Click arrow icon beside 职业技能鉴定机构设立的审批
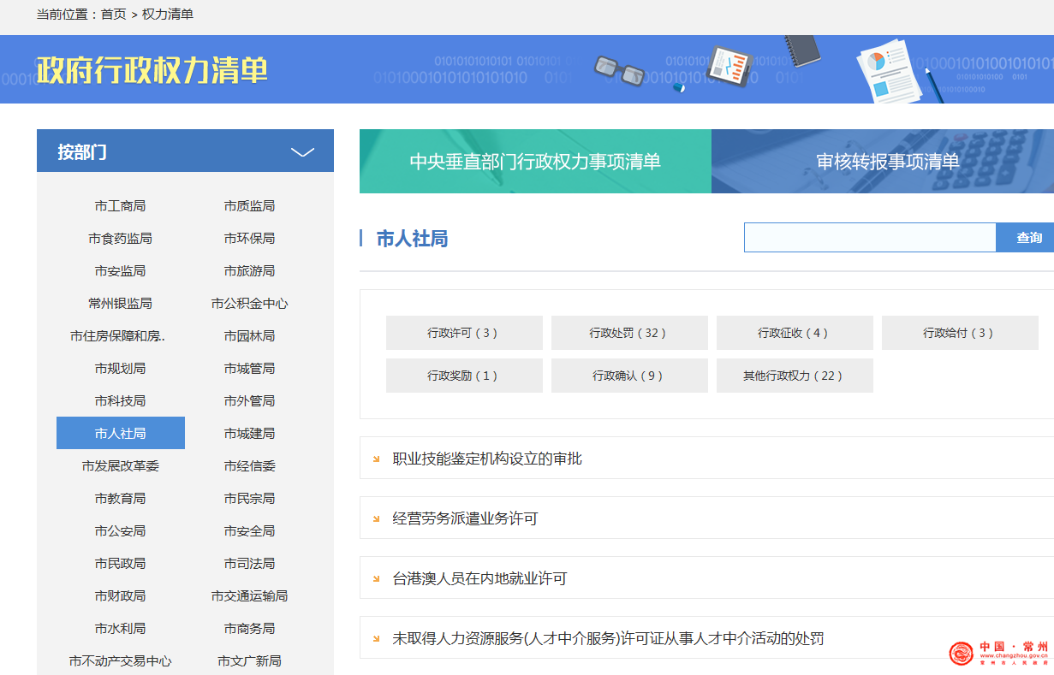The width and height of the screenshot is (1054, 675). (376, 459)
